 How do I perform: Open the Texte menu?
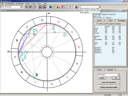39,3
